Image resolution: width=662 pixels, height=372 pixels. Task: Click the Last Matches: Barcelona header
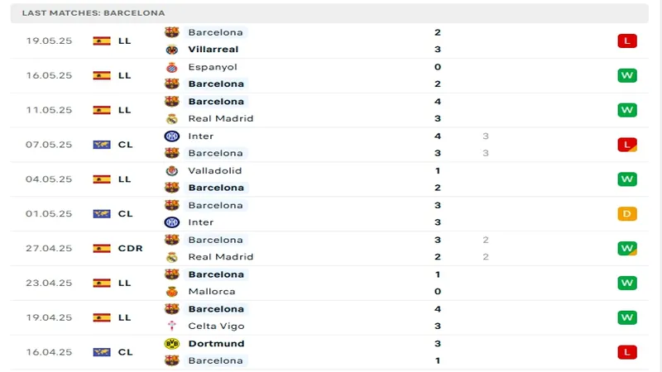click(93, 13)
